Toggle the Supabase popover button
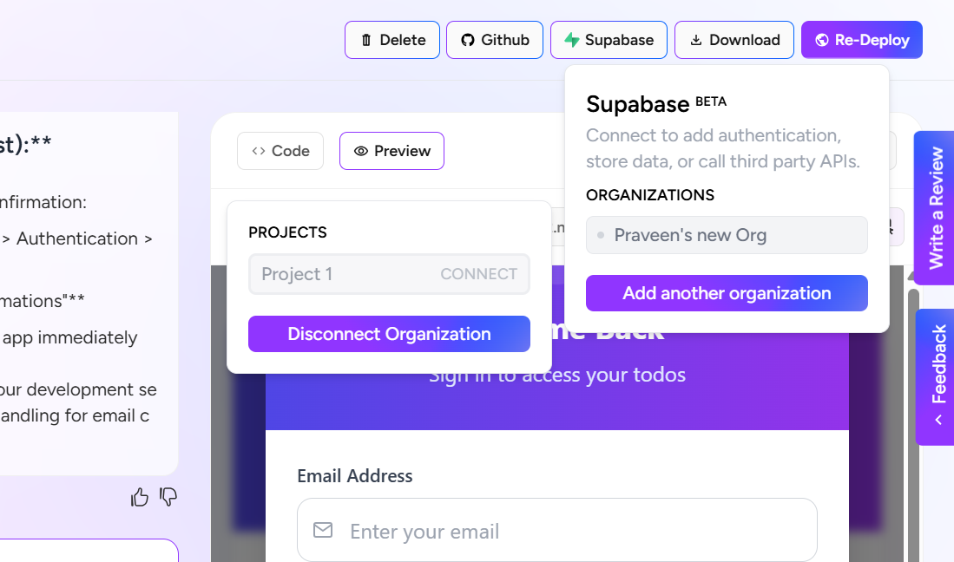Screen dimensions: 954x562 [609, 40]
